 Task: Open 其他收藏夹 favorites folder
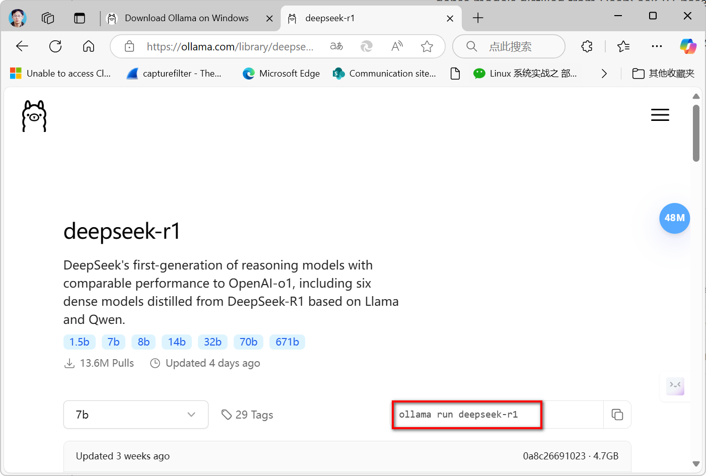pos(664,74)
